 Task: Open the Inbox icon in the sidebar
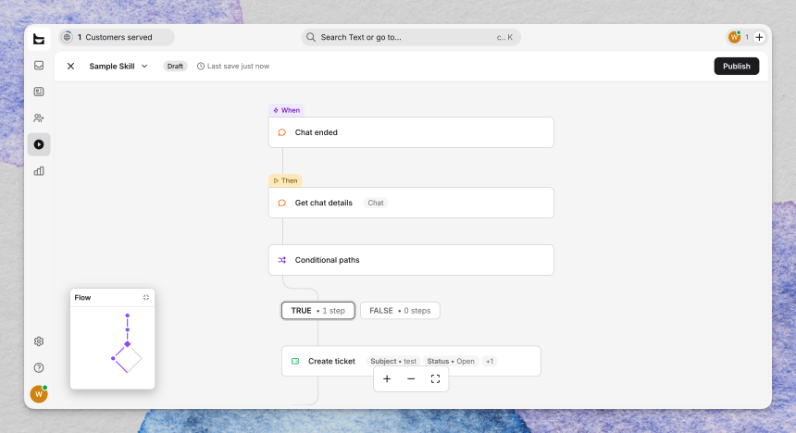tap(39, 66)
